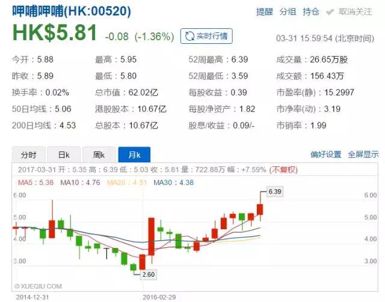Click 市盈率(静)：15.2997 value
The height and width of the screenshot is (302, 385).
tap(315, 92)
